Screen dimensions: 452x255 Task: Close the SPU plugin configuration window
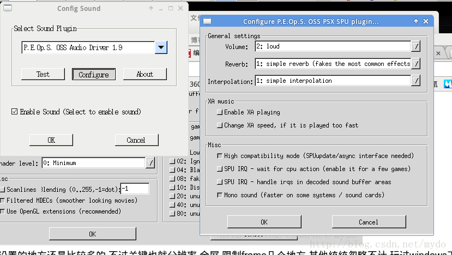click(426, 21)
